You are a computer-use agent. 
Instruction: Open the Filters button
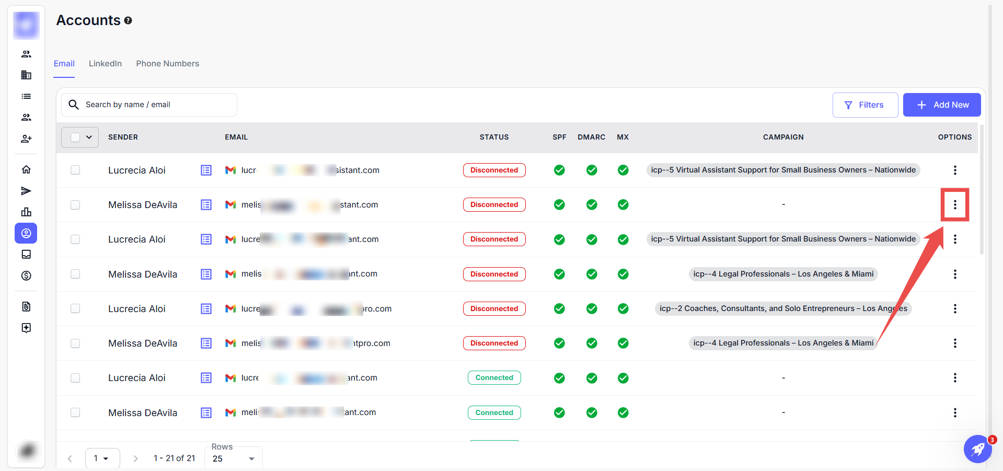(864, 105)
